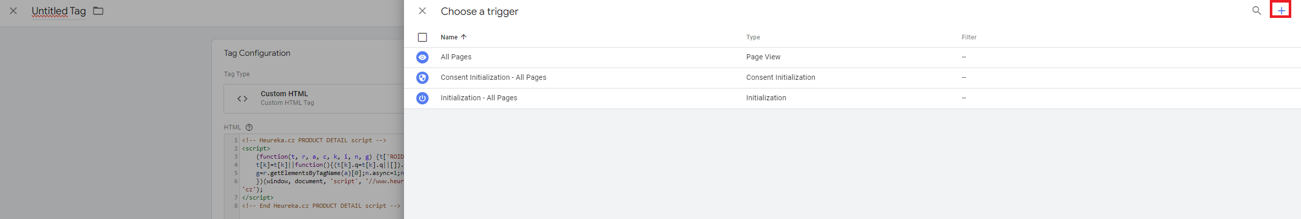The width and height of the screenshot is (1301, 219).
Task: Open the folder icon next to Untitled Tag
Action: [98, 11]
